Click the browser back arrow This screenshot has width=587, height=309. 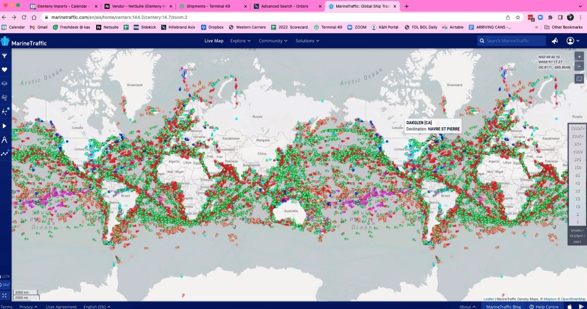(x=5, y=17)
